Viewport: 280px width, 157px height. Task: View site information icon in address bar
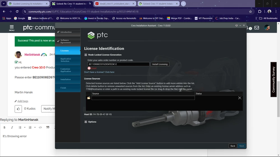pyautogui.click(x=25, y=11)
